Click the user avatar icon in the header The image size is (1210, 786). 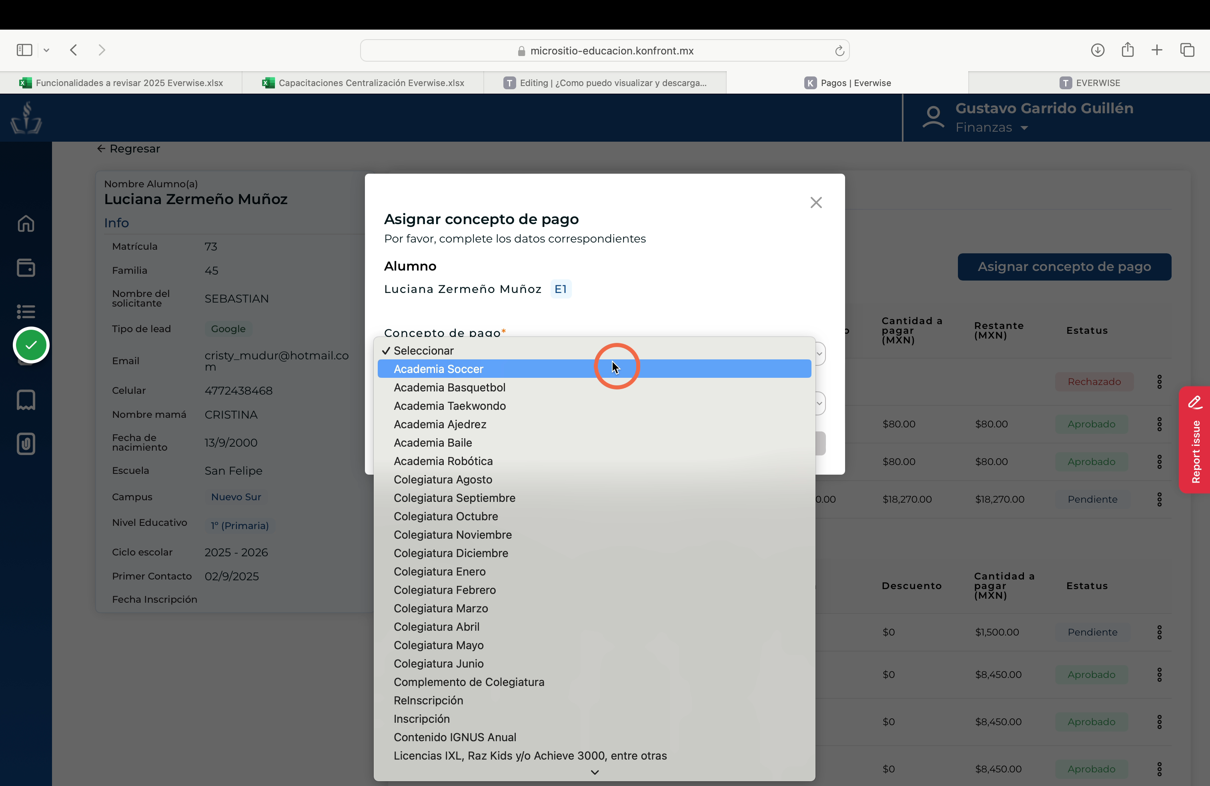pyautogui.click(x=934, y=117)
